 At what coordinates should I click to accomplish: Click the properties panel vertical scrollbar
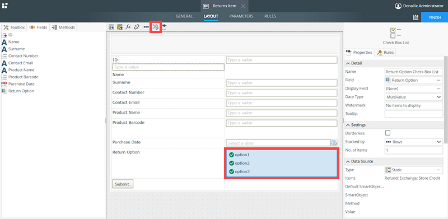[446, 99]
